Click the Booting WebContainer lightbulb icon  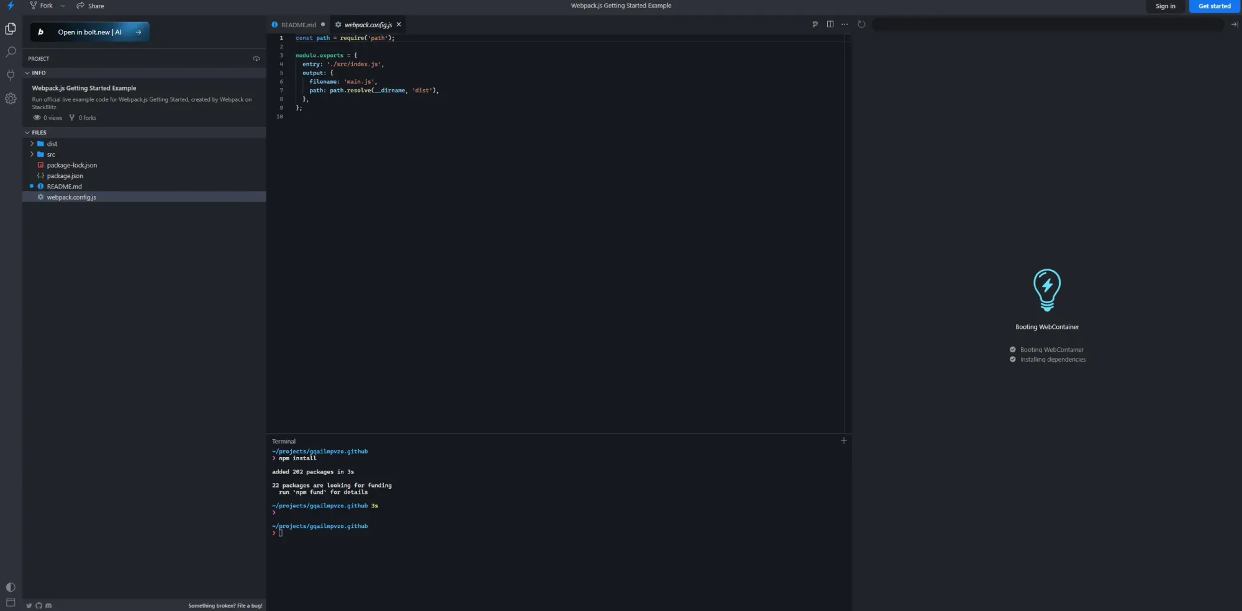[x=1047, y=290]
